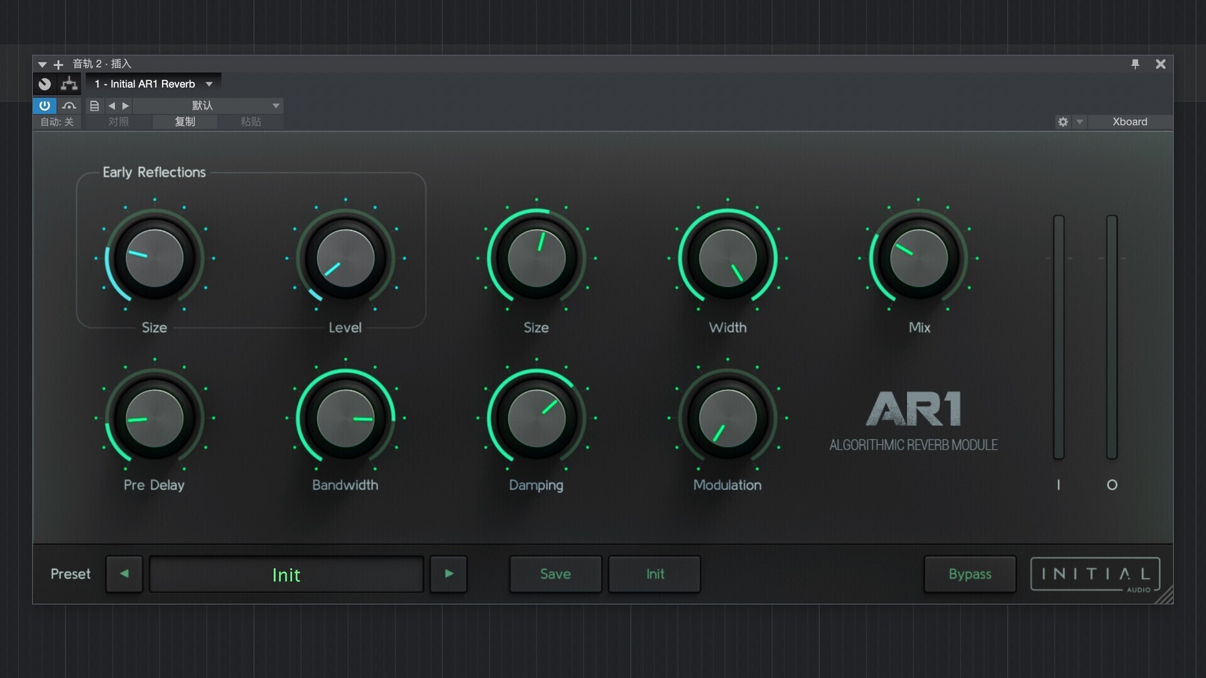Image resolution: width=1206 pixels, height=678 pixels.
Task: Open the Init preset name display
Action: (x=286, y=574)
